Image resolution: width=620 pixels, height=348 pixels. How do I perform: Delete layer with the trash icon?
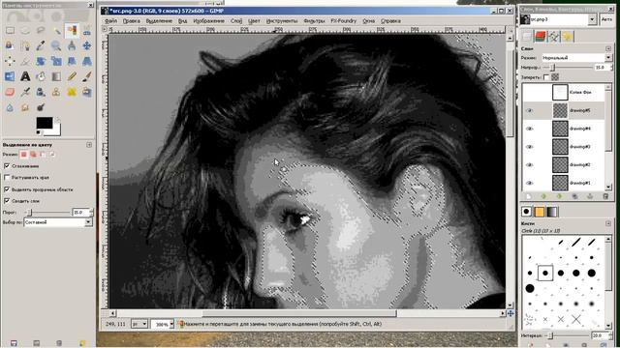(605, 196)
